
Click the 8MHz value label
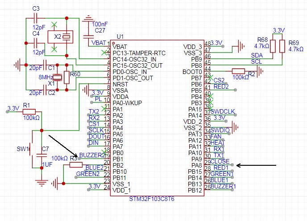point(46,77)
